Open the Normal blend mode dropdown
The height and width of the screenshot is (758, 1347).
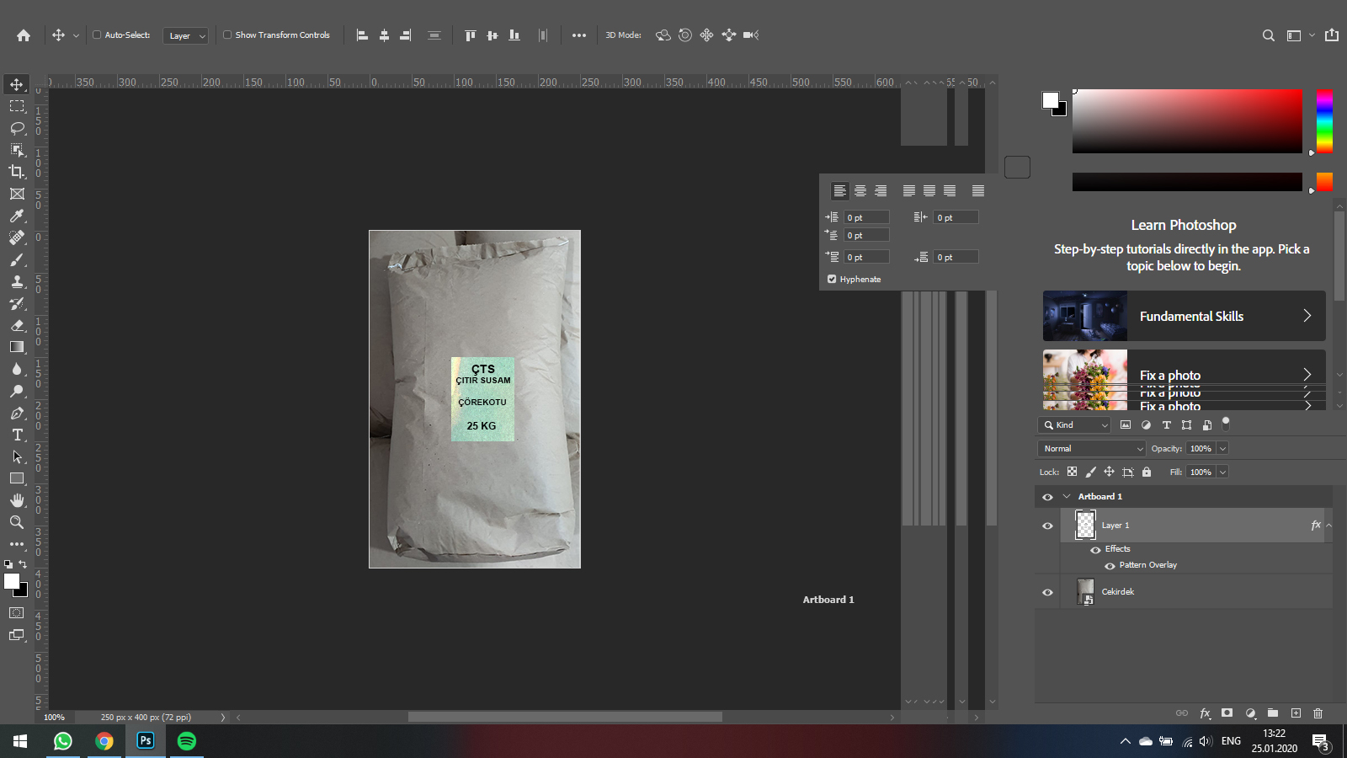tap(1091, 448)
